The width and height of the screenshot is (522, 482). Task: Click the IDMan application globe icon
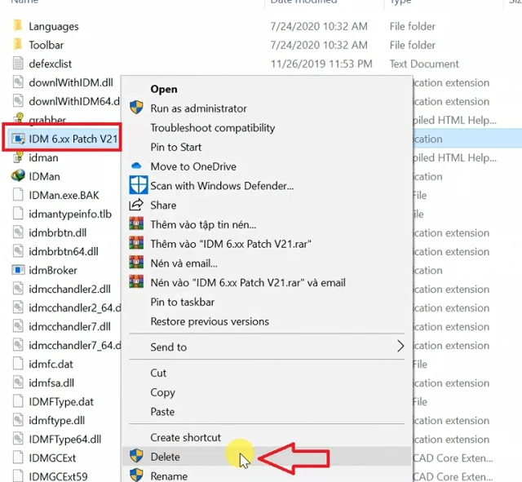pos(18,176)
